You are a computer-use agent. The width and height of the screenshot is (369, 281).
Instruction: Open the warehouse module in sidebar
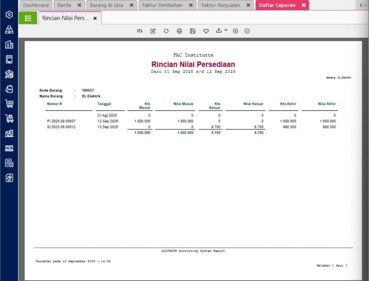point(9,74)
